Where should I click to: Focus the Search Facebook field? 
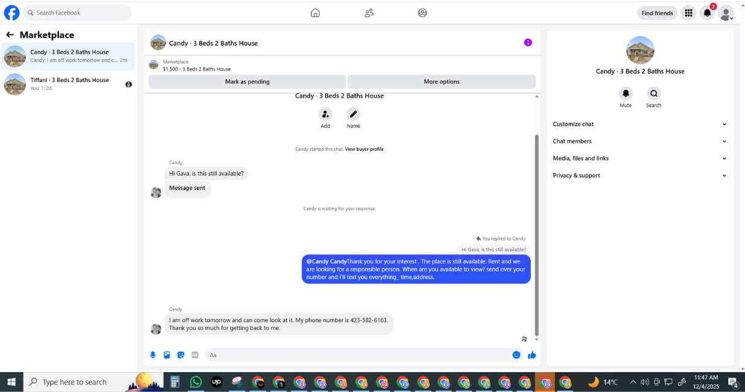pos(77,13)
